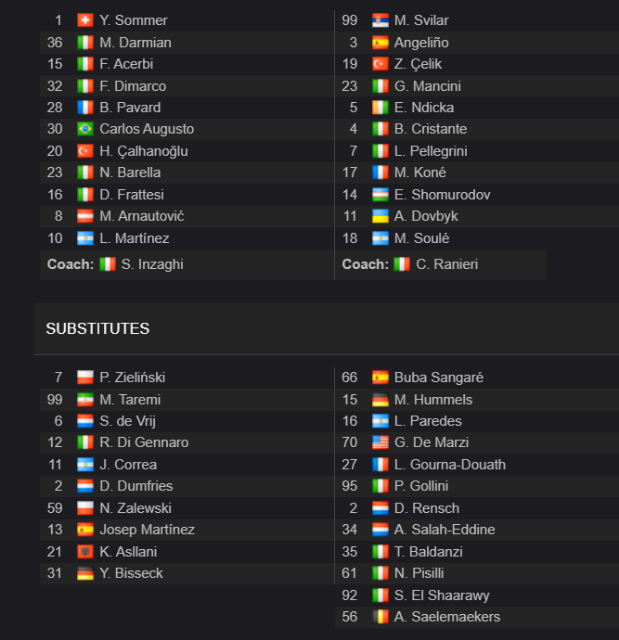Click the Ukraine flag beside A. Dovbyk
The image size is (619, 640).
tap(380, 216)
